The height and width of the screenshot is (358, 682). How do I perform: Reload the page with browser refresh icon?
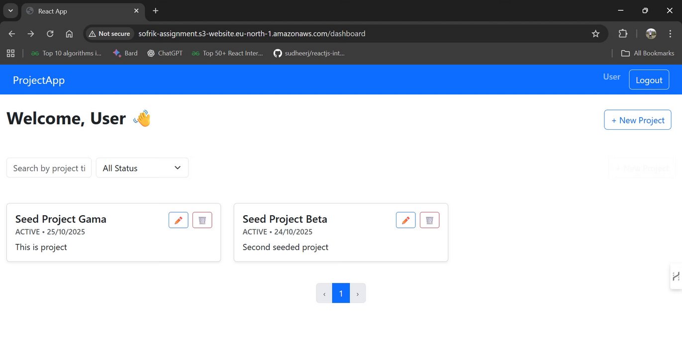[x=50, y=34]
